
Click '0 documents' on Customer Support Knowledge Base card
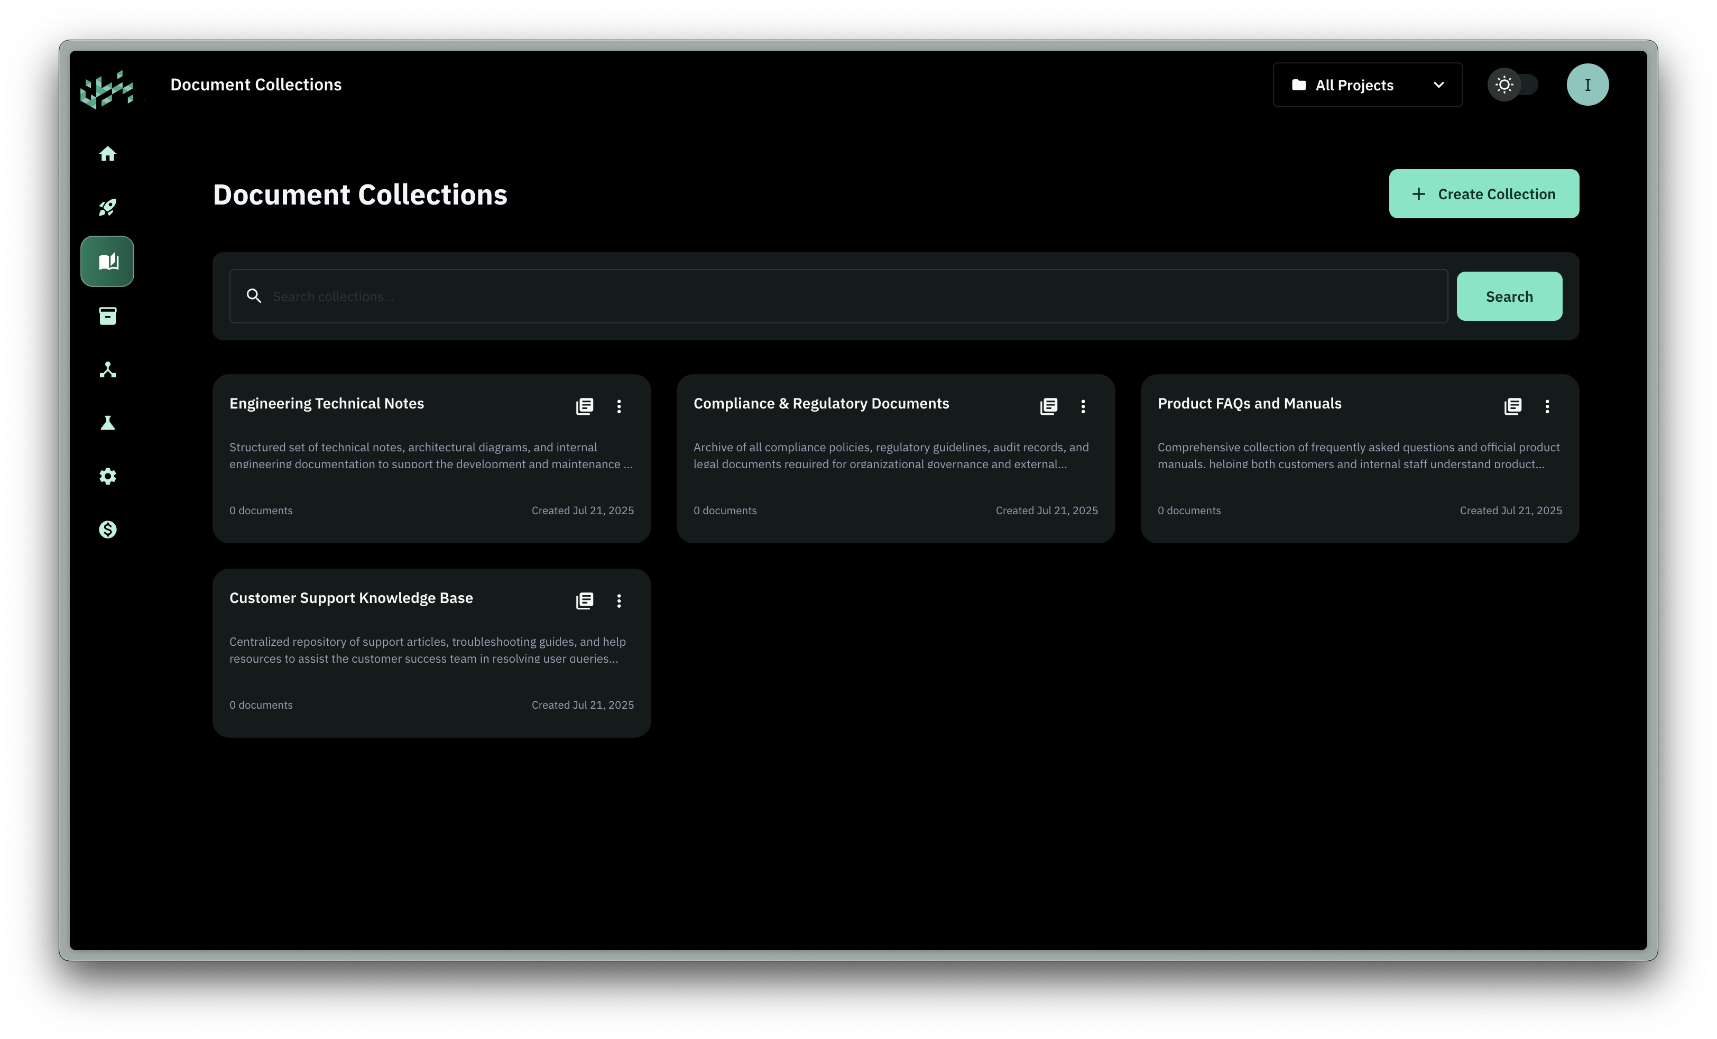pyautogui.click(x=261, y=705)
